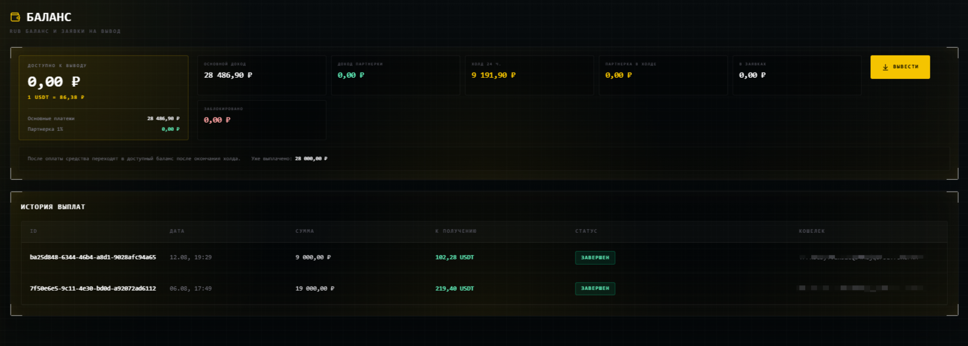Viewport: 968px width, 346px height.
Task: Click the Завершен status of 19 000,00 payout
Action: (x=595, y=289)
